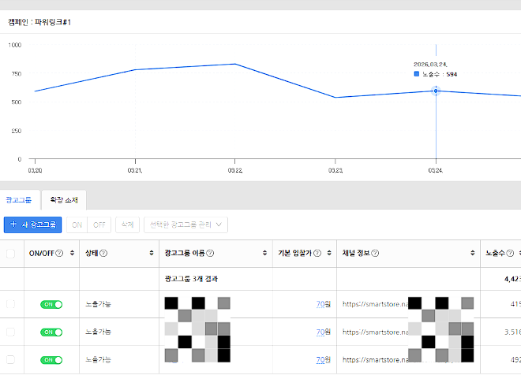The width and height of the screenshot is (521, 375).
Task: Click the 광고그룹 3개 결과 summary text
Action: point(191,279)
